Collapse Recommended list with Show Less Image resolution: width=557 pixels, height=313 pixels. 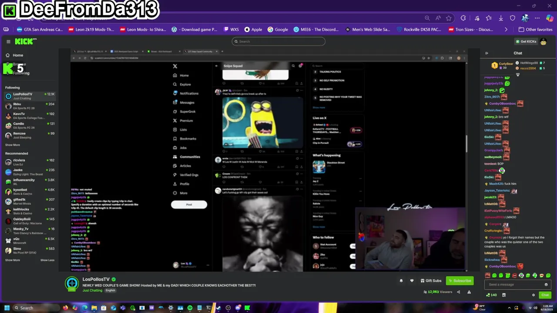coord(47,260)
